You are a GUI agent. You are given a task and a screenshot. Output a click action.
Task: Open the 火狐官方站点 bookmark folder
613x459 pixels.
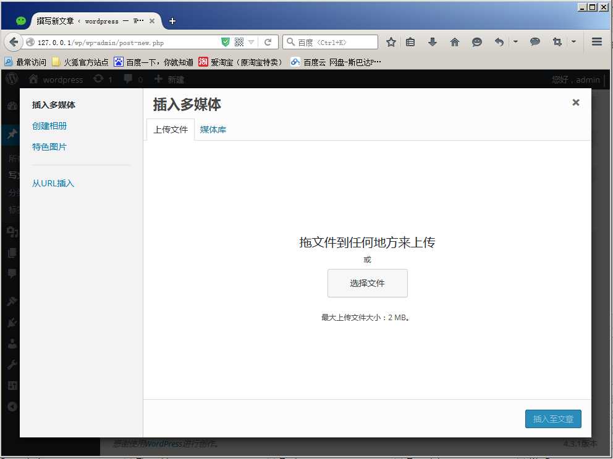[80, 62]
